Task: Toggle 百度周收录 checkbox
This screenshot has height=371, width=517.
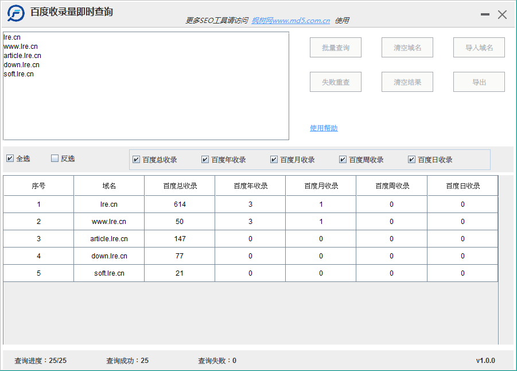Action: [343, 160]
